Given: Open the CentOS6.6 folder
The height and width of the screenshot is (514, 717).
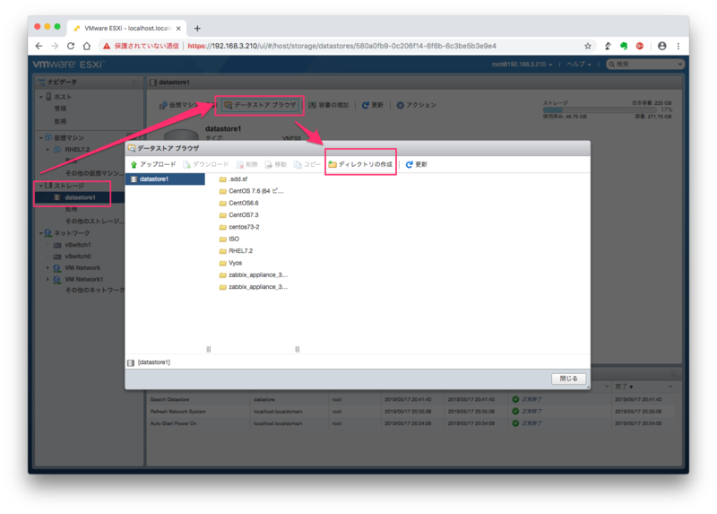Looking at the screenshot, I should [x=238, y=203].
